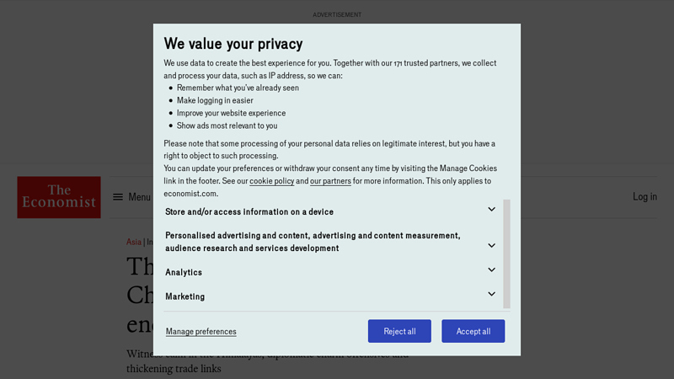Image resolution: width=674 pixels, height=379 pixels.
Task: Expand the Analytics section chevron
Action: pos(491,270)
